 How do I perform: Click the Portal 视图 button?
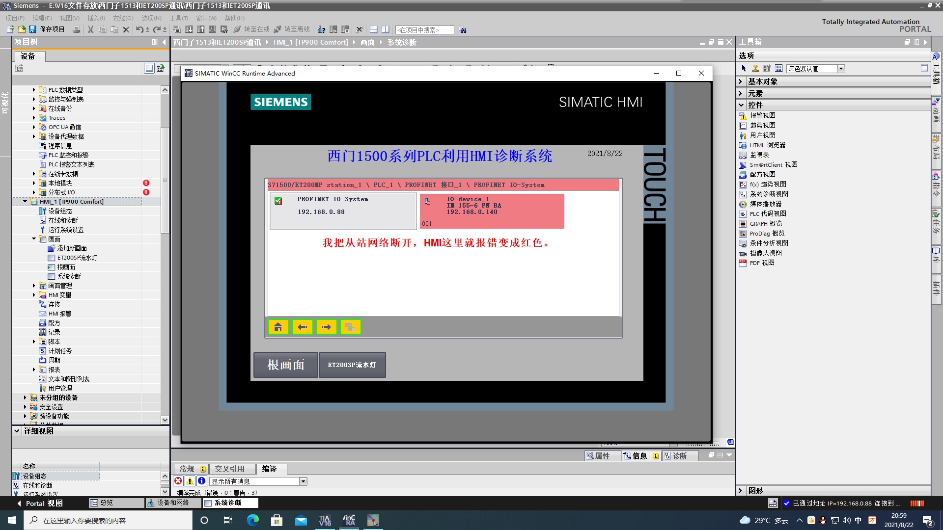[40, 503]
